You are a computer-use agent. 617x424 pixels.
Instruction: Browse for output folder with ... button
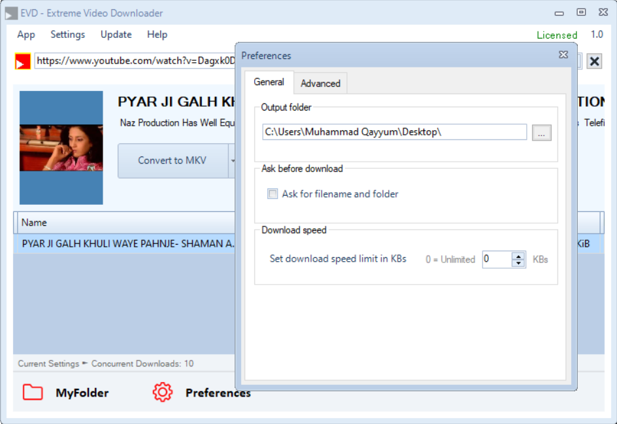click(x=541, y=132)
